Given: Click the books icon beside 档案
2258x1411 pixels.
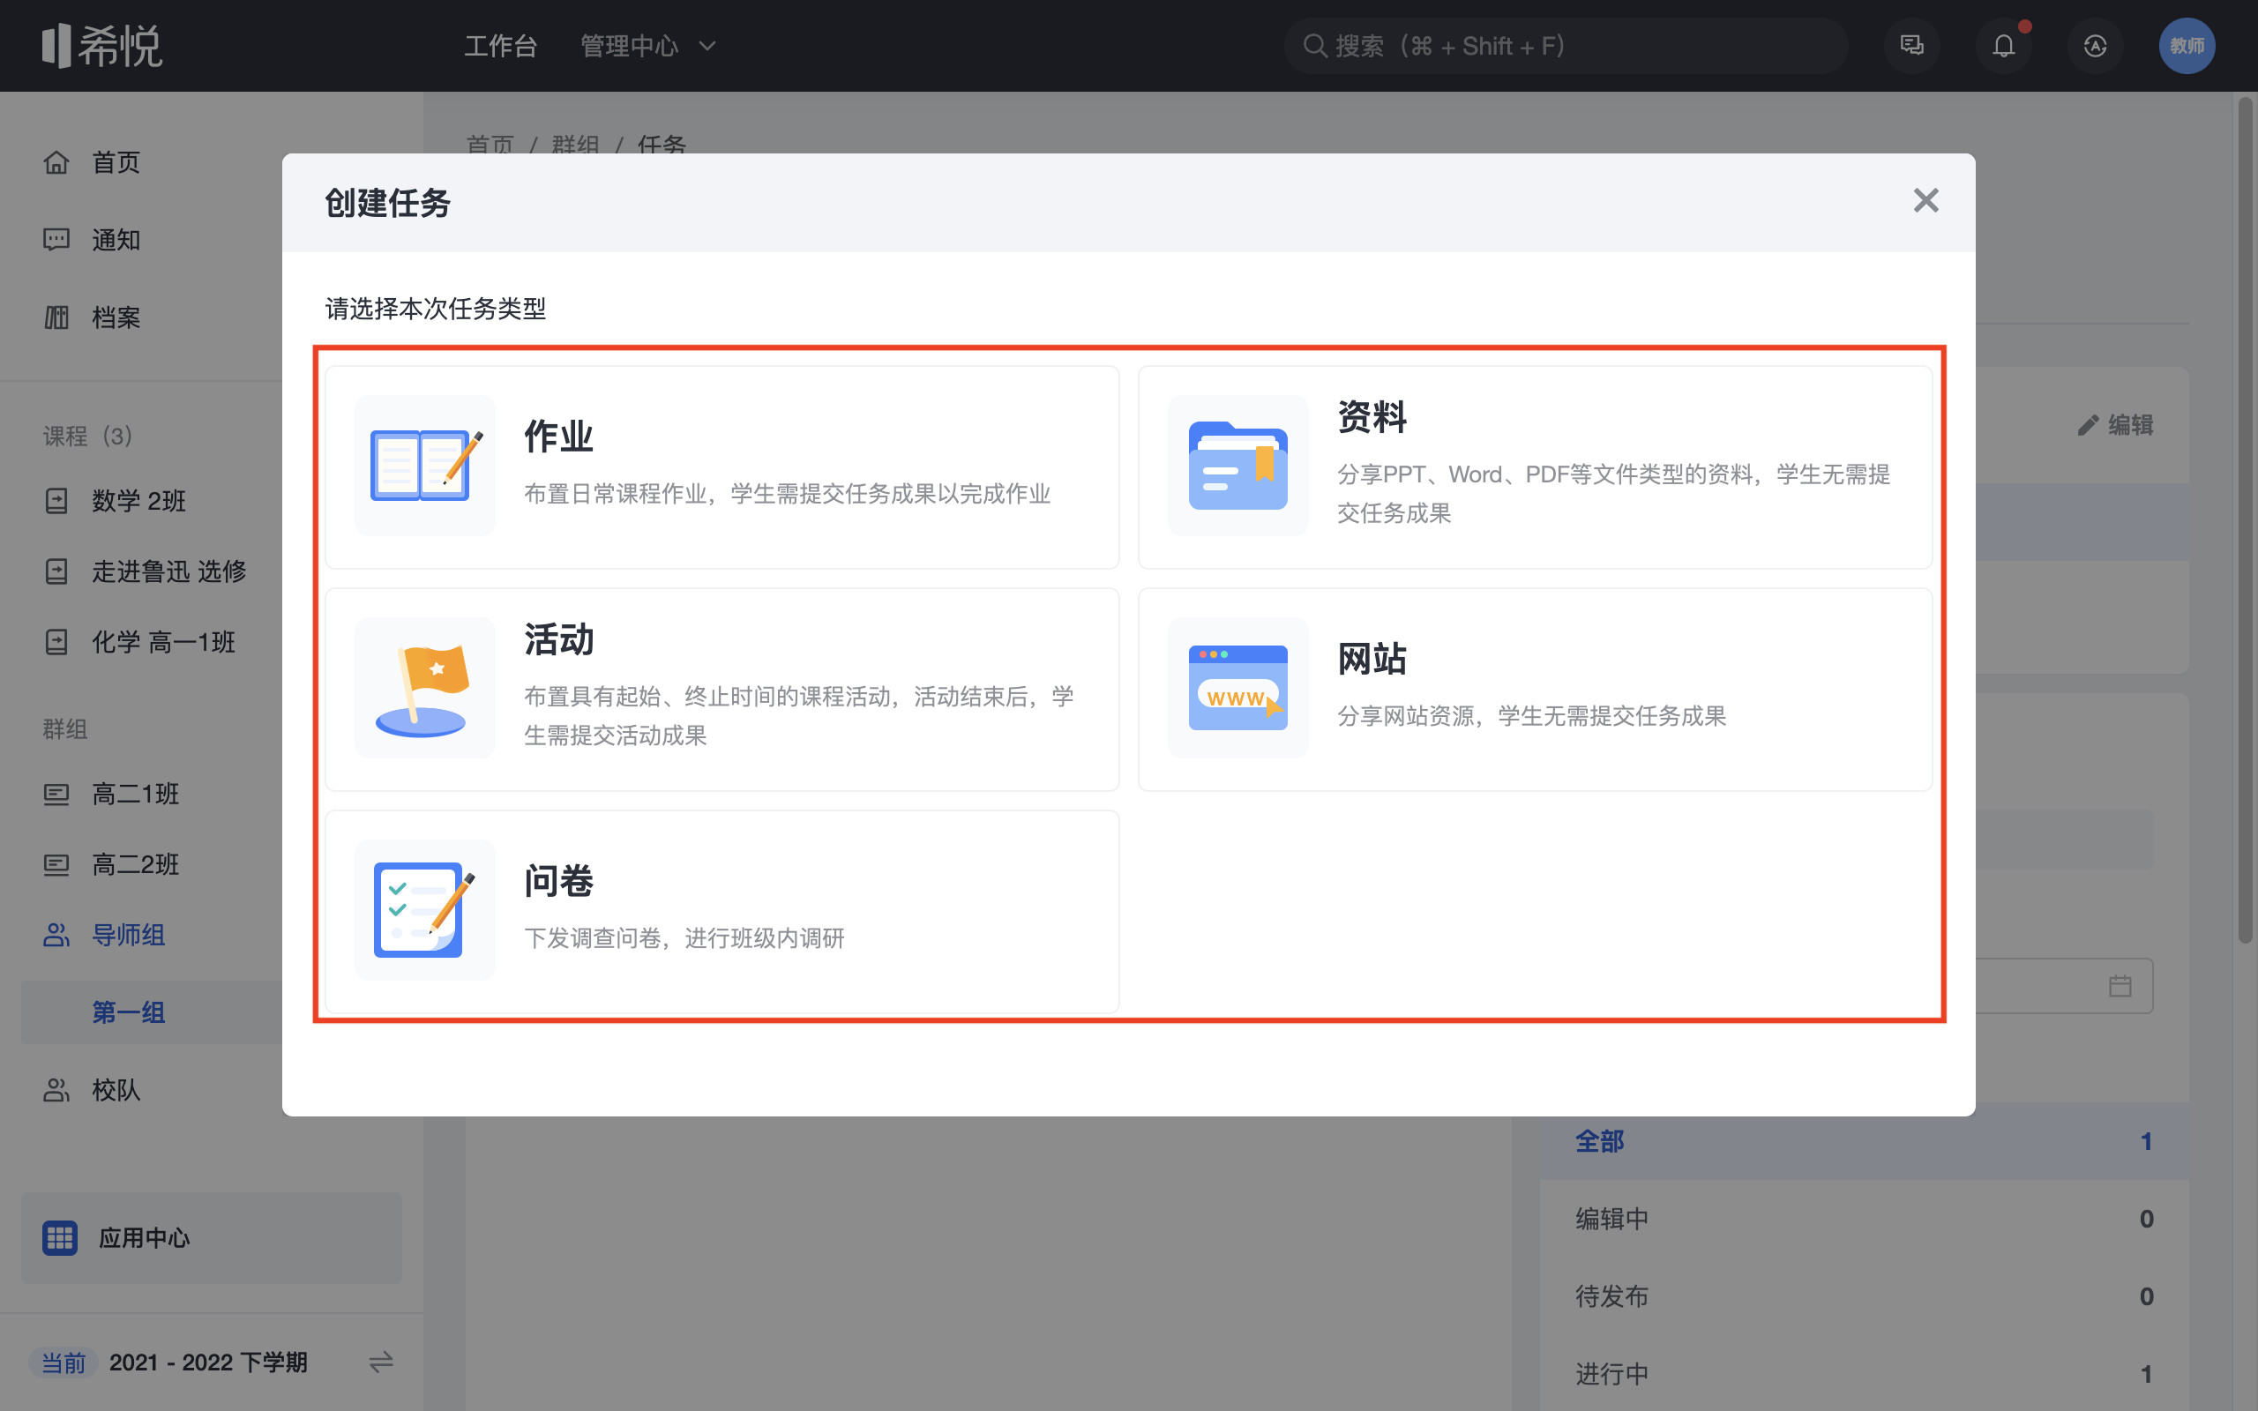Looking at the screenshot, I should (56, 317).
